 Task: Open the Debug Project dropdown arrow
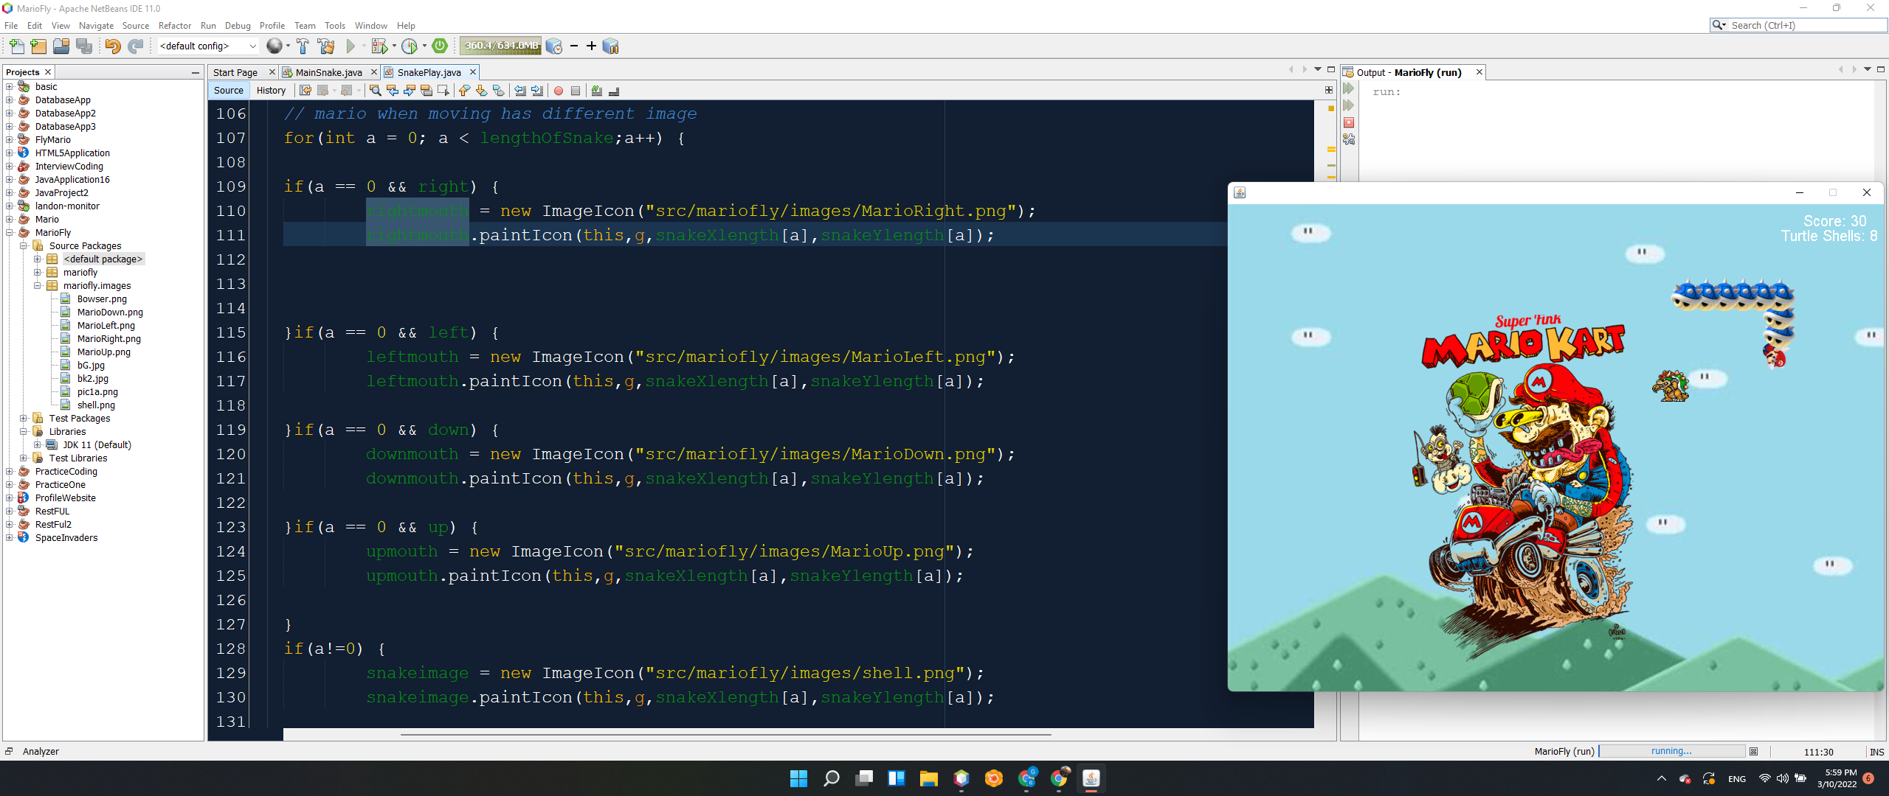tap(393, 46)
